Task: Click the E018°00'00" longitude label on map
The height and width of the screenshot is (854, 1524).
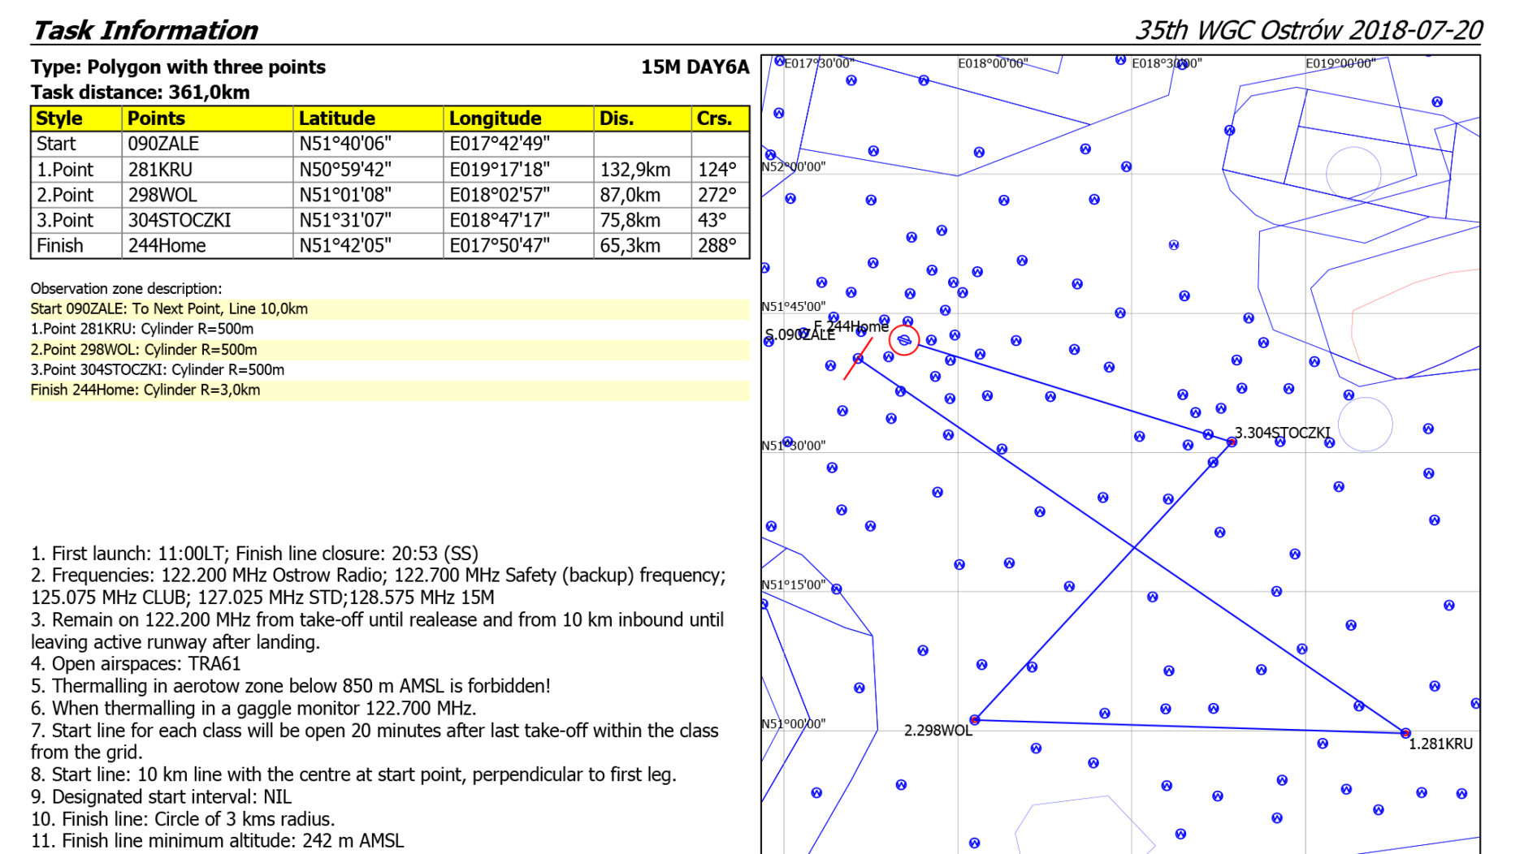Action: coord(993,63)
